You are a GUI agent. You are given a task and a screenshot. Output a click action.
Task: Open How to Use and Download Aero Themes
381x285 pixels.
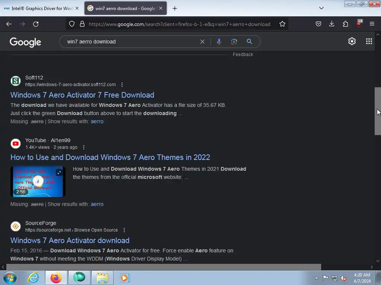coord(110,157)
